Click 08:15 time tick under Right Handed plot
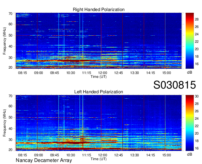This screenshot has height=164, width=202. click(x=23, y=73)
